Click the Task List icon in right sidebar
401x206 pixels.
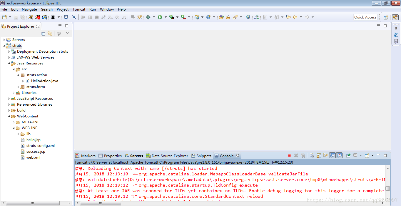(396, 41)
